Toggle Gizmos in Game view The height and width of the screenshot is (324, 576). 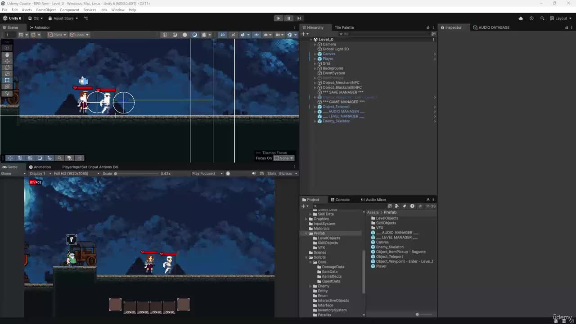pos(288,174)
